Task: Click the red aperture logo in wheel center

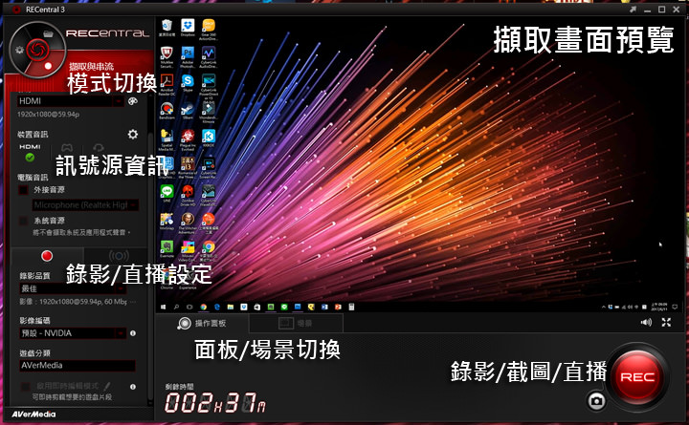Action: coord(37,49)
